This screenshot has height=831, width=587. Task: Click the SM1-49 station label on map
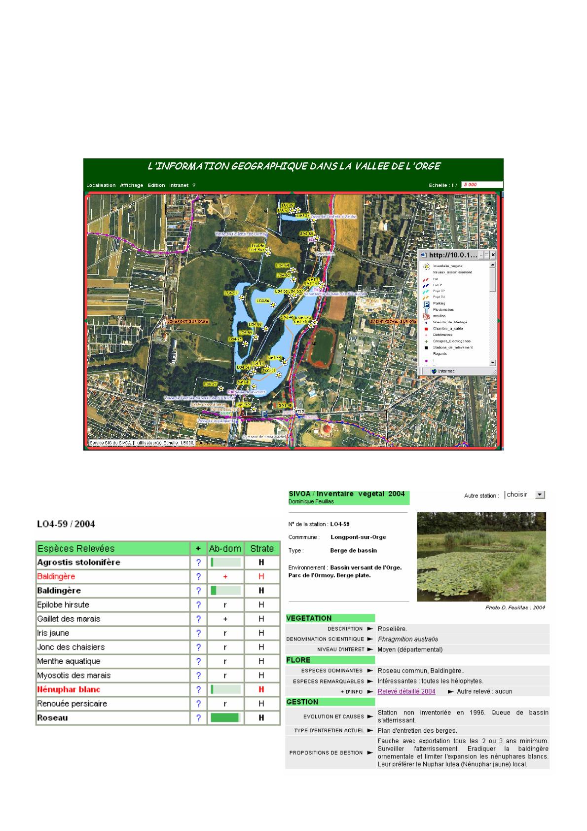[x=286, y=405]
